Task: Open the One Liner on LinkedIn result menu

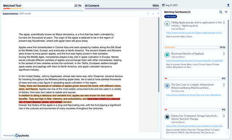Action: click(224, 85)
